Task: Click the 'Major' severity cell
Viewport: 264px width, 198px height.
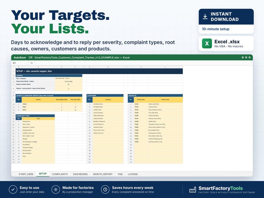Action: 38,107
